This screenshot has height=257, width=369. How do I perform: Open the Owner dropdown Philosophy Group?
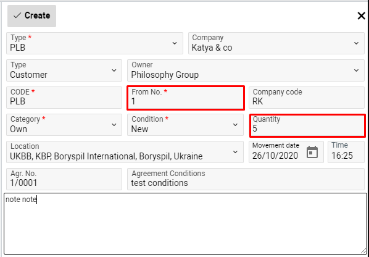pos(246,70)
